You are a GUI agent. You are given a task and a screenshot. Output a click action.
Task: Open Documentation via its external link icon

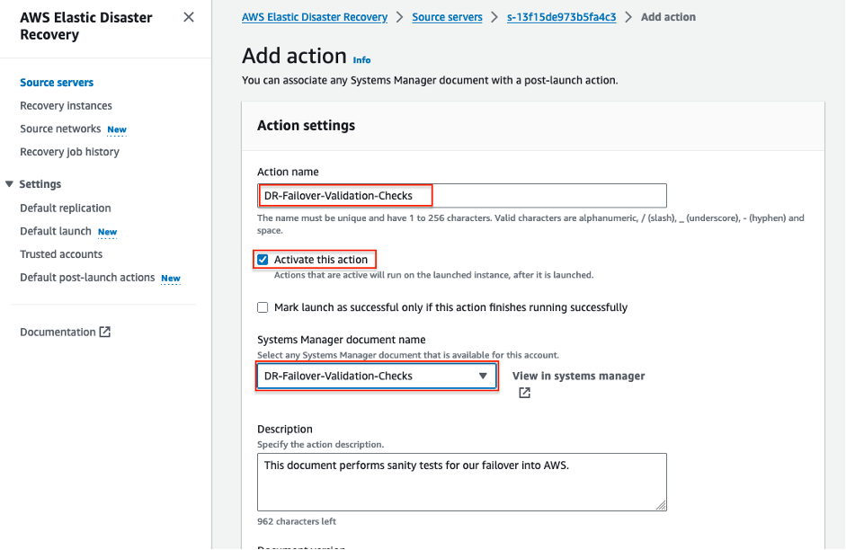click(x=103, y=332)
